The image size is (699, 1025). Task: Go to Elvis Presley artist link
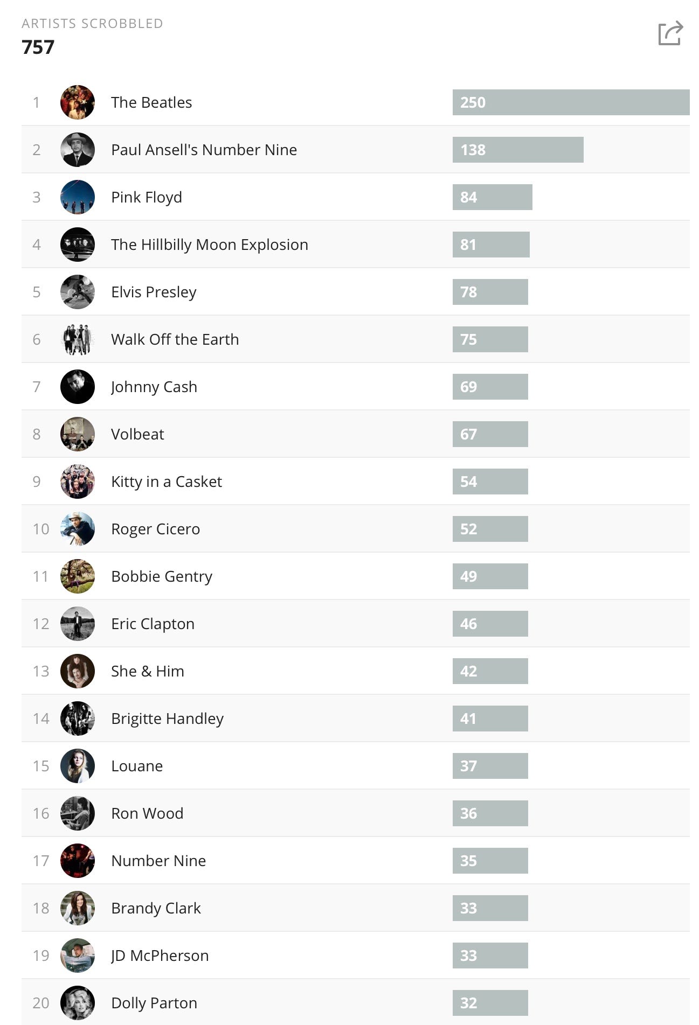click(154, 292)
